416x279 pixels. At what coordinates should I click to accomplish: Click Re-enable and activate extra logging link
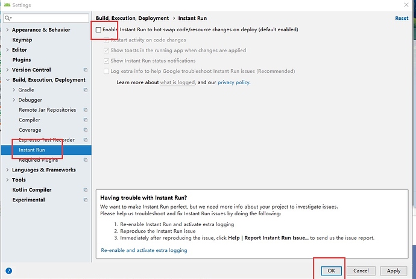tap(144, 250)
